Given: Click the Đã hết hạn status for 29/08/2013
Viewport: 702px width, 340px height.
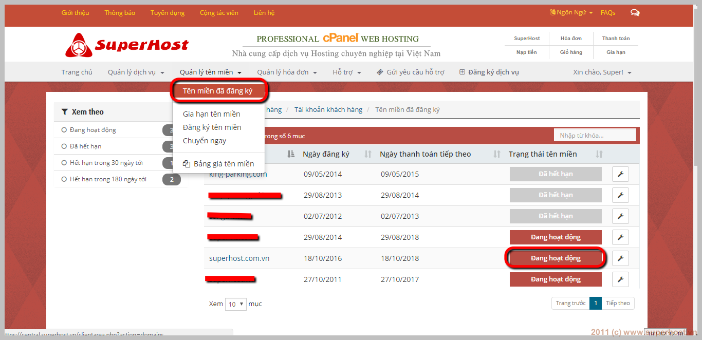Looking at the screenshot, I should [556, 195].
